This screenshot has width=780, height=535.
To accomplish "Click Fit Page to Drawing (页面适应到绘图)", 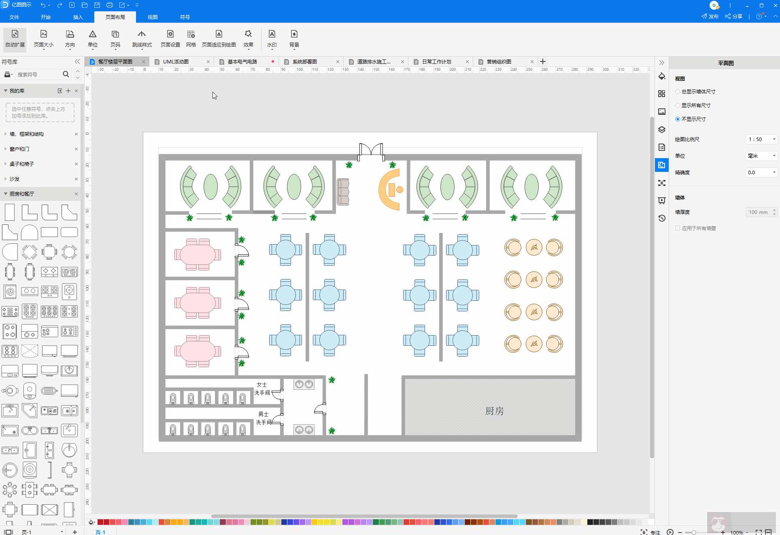I will 219,38.
